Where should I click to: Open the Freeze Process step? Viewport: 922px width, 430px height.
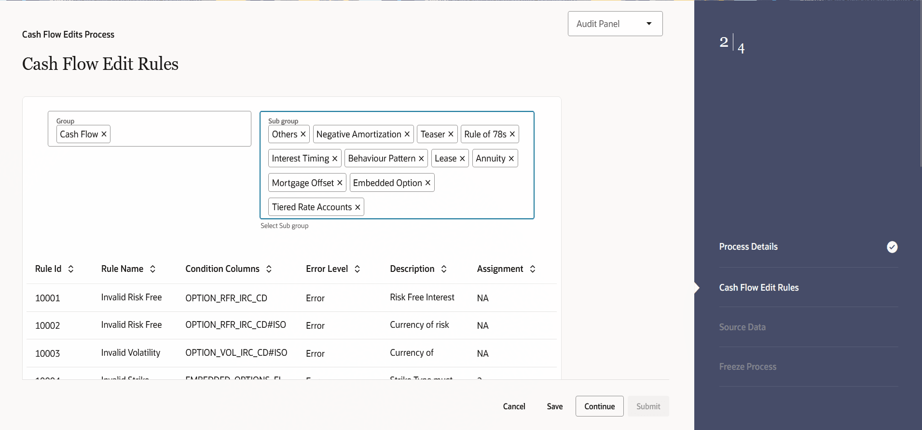pyautogui.click(x=748, y=367)
